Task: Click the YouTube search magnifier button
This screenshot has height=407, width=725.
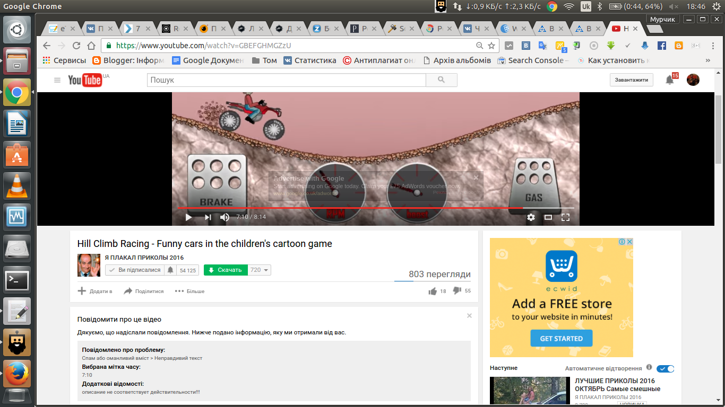Action: (x=442, y=80)
